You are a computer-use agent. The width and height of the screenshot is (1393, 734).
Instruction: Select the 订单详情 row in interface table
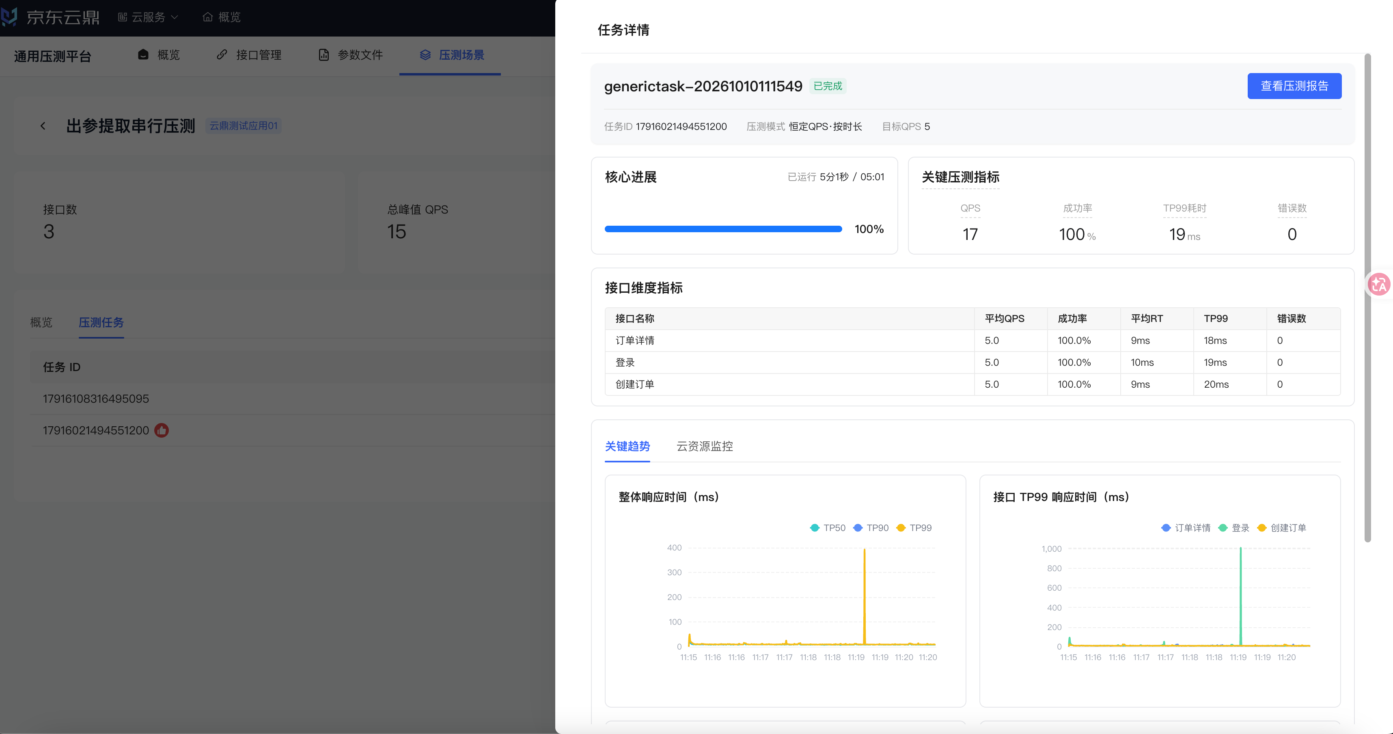pyautogui.click(x=972, y=340)
